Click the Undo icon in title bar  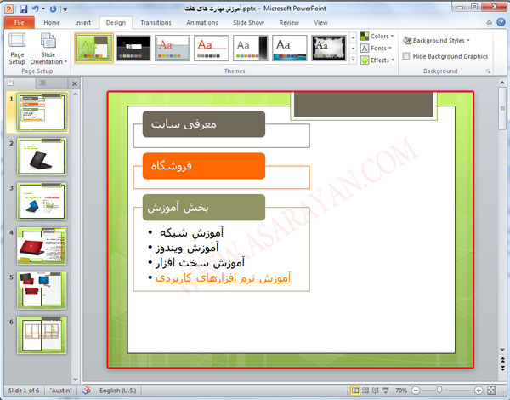tap(36, 9)
